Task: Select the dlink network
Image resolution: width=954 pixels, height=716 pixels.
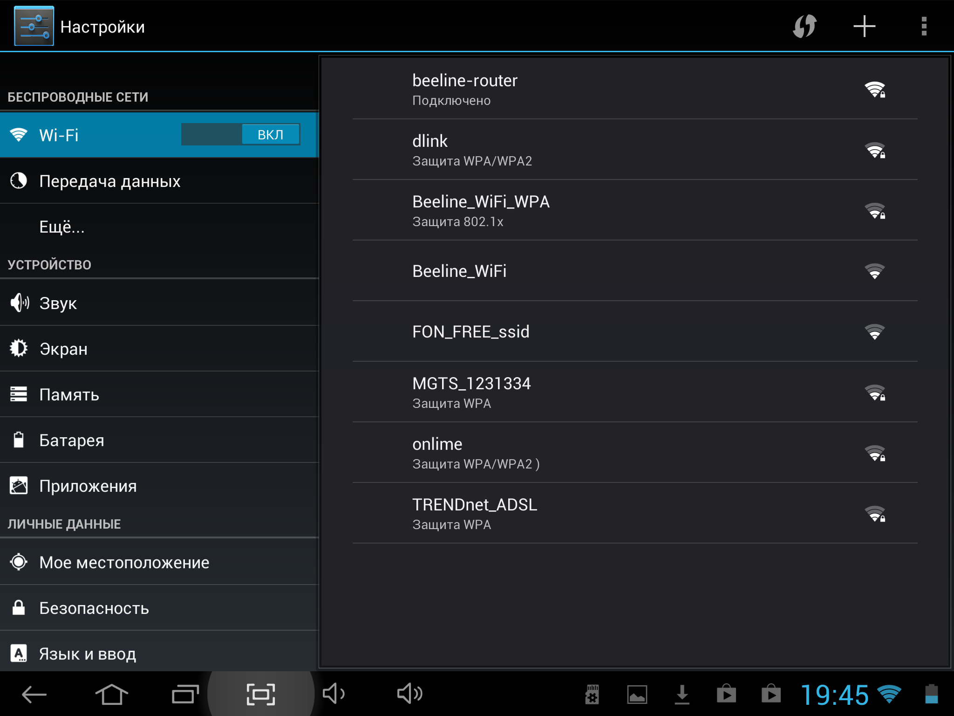Action: (x=635, y=150)
